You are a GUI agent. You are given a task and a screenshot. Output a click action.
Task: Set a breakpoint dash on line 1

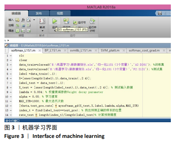[x=11, y=56]
